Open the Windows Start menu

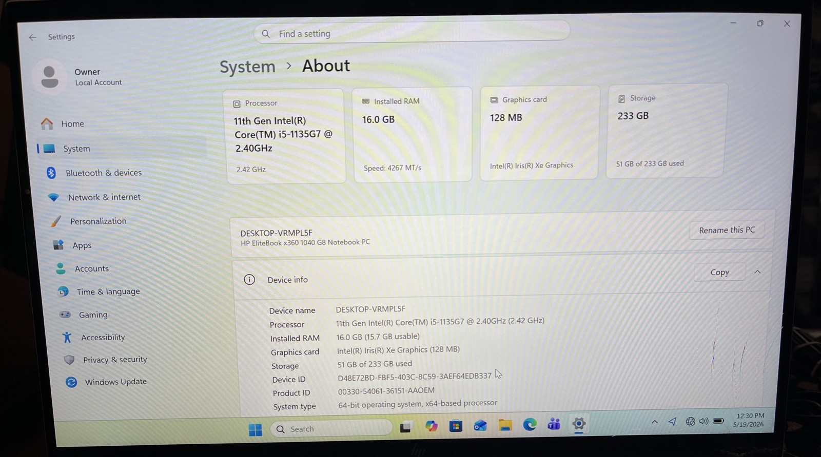(x=255, y=430)
